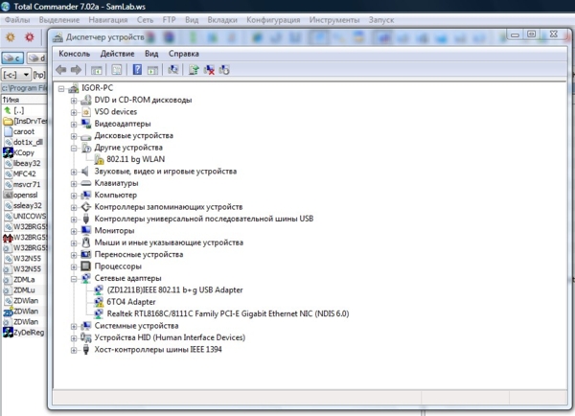Click the Системные устройства icon
575x416 pixels.
point(86,325)
